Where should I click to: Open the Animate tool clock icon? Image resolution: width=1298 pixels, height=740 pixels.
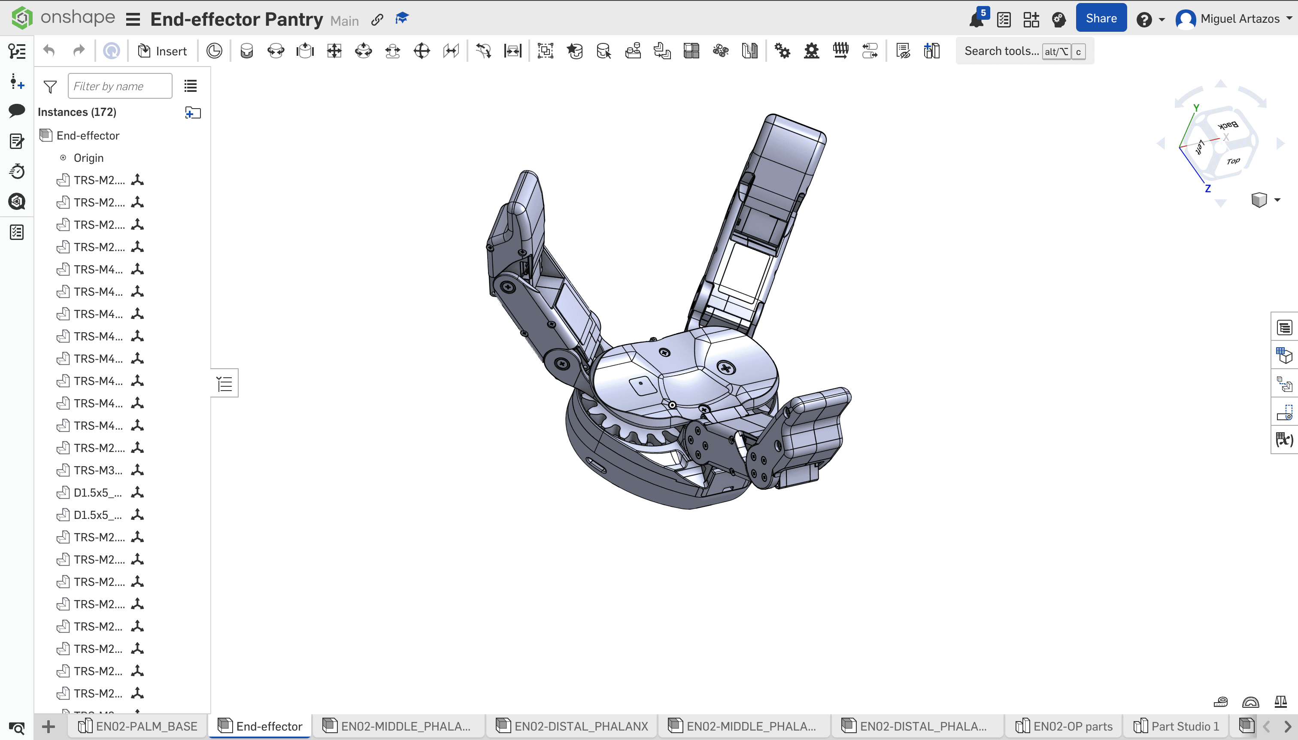[x=215, y=51]
